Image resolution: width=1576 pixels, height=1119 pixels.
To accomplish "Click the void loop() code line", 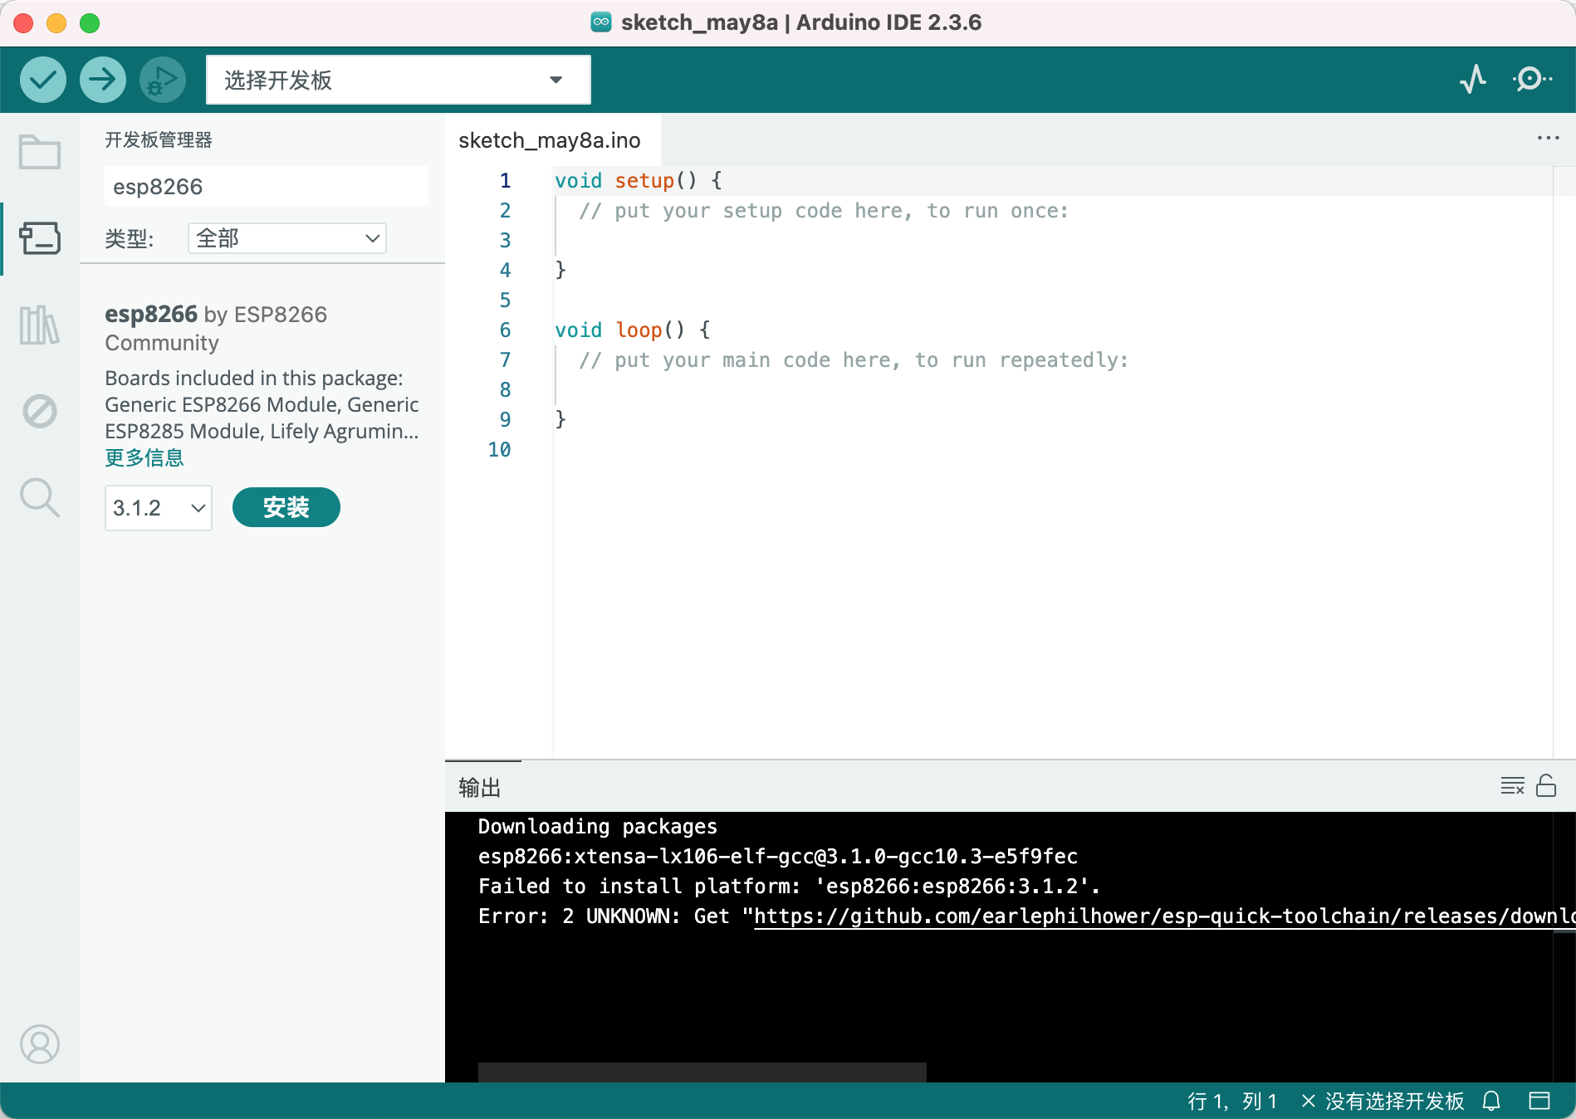I will (x=633, y=330).
